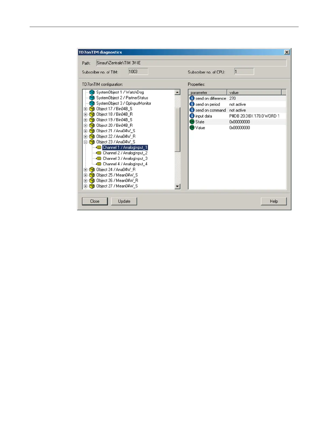Click the Object 20 Bin04B_R cube icon
Image resolution: width=321 pixels, height=428 pixels.
92,125
